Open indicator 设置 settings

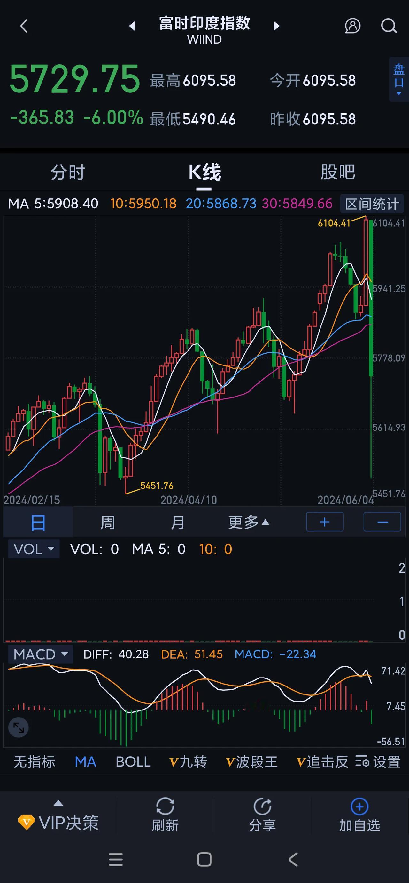[x=378, y=762]
